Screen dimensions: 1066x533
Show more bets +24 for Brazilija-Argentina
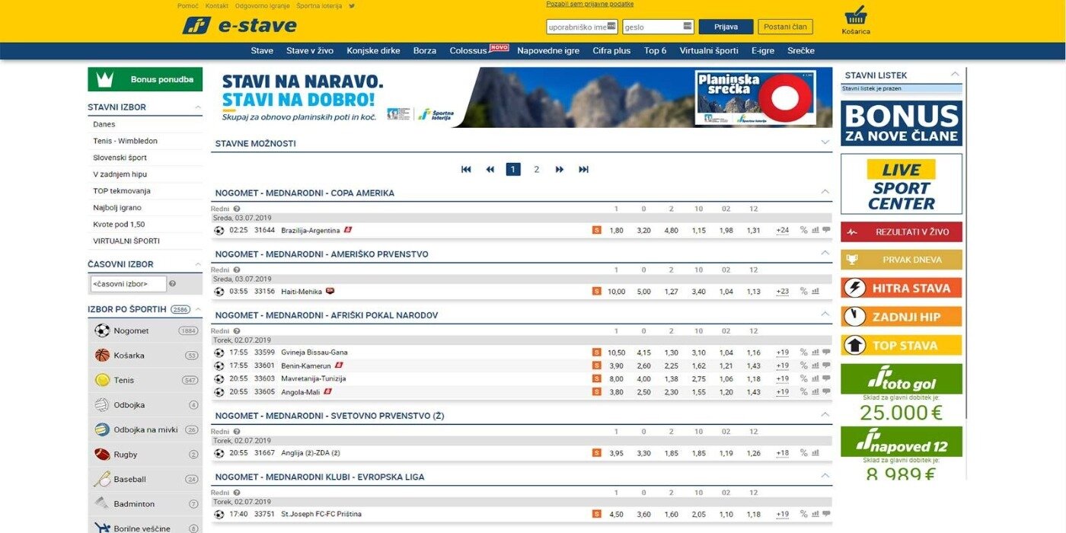click(782, 230)
